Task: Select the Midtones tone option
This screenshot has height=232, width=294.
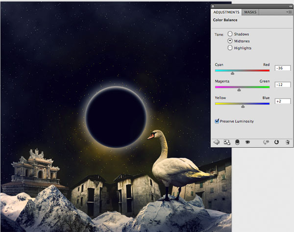Action: pyautogui.click(x=230, y=41)
